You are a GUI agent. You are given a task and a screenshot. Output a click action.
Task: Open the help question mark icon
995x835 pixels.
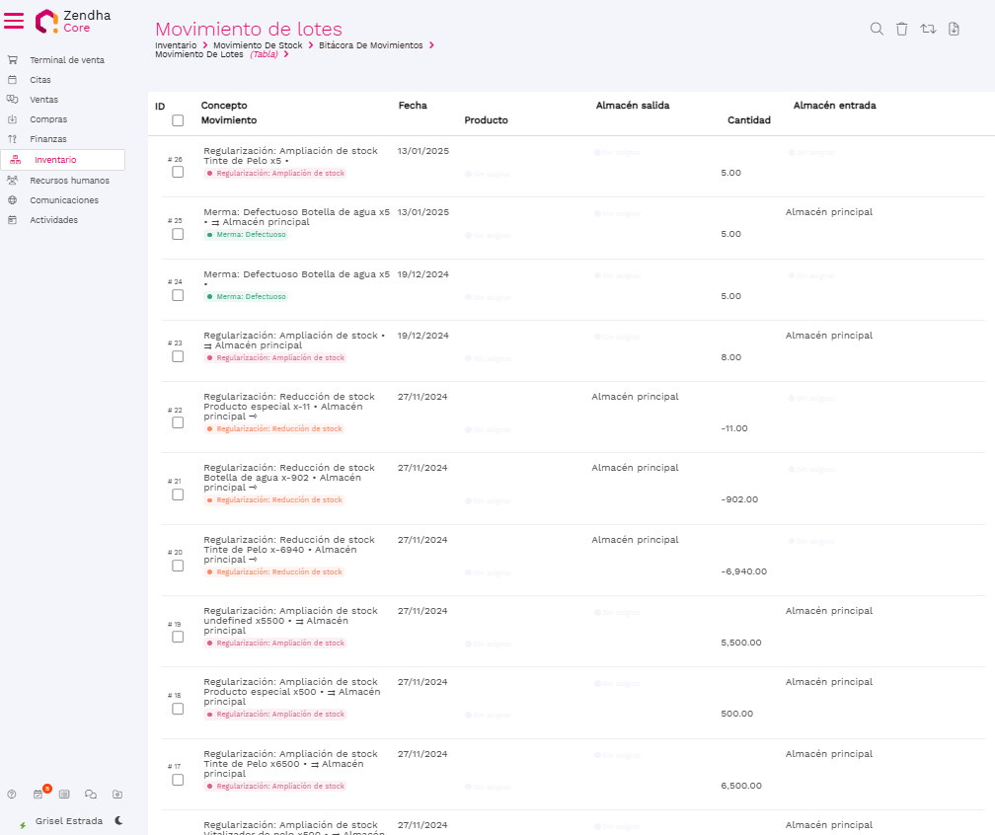point(12,794)
